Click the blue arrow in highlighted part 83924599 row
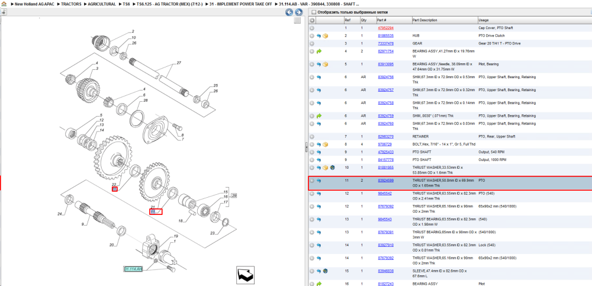This screenshot has height=286, width=592. click(x=318, y=181)
